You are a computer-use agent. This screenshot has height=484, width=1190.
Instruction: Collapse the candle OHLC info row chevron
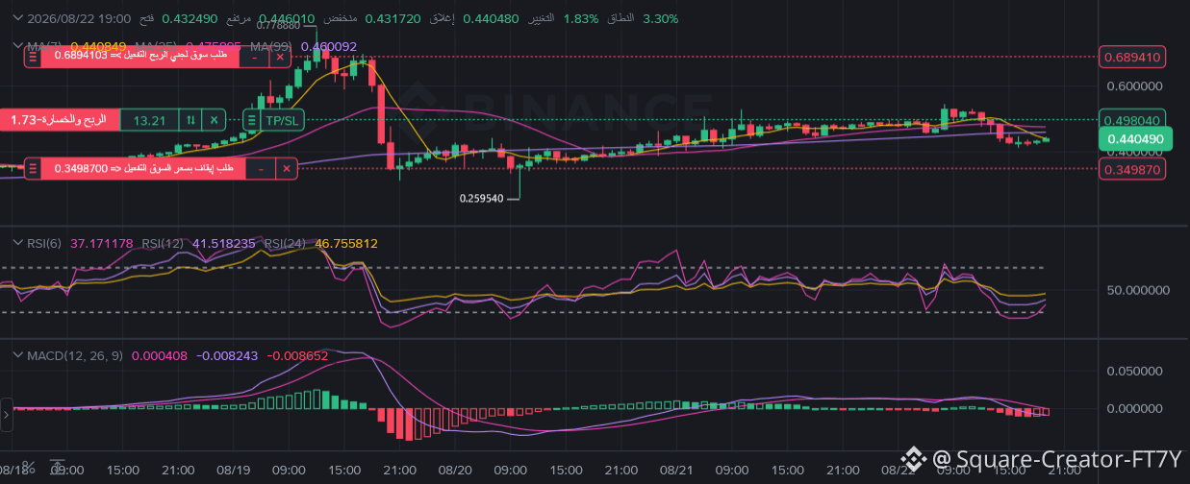click(16, 18)
